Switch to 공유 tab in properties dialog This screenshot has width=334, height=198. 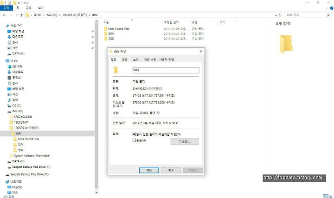coord(125,60)
